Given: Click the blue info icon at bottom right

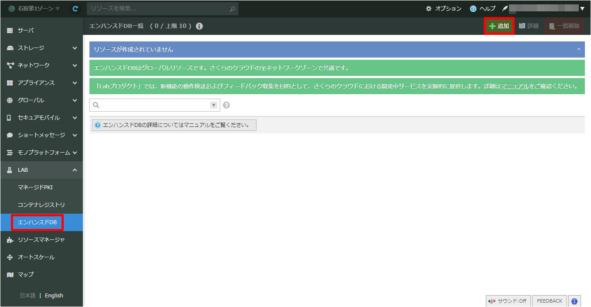Looking at the screenshot, I should (574, 301).
